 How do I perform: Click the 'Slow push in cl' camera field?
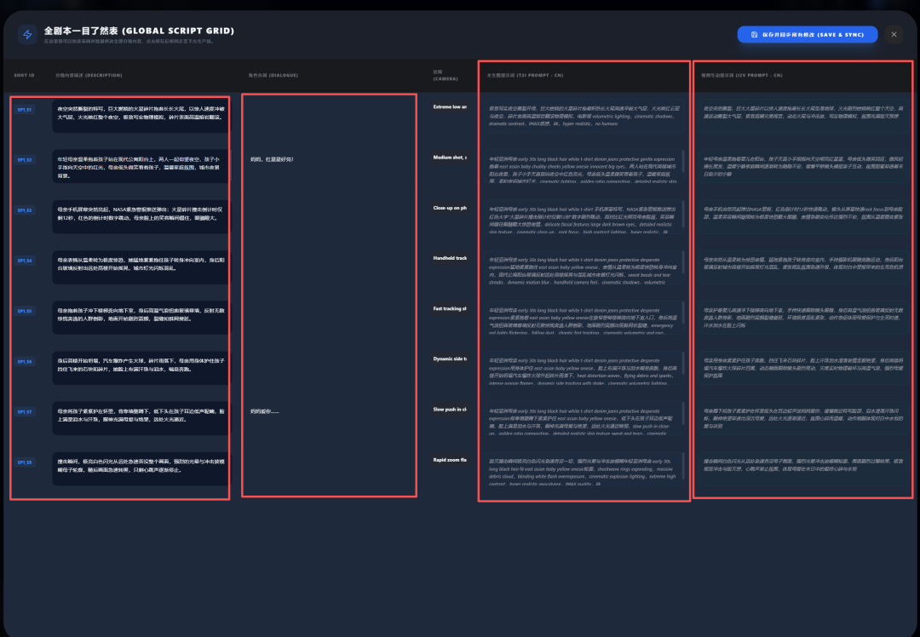coord(450,410)
